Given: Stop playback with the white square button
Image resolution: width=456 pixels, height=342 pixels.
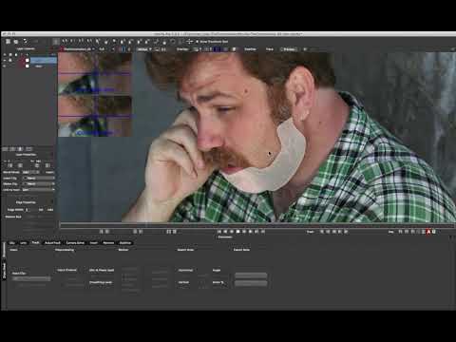Looking at the screenshot, I should coord(238,232).
